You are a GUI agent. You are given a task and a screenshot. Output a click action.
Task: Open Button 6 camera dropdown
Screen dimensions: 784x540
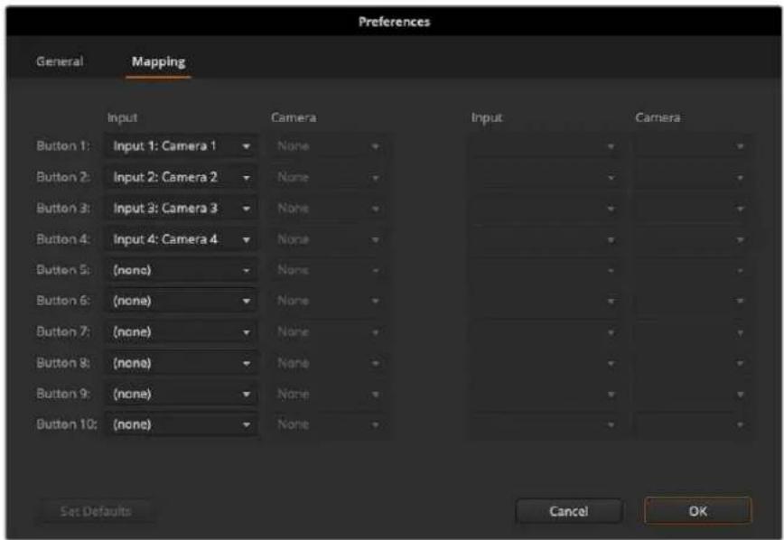329,301
